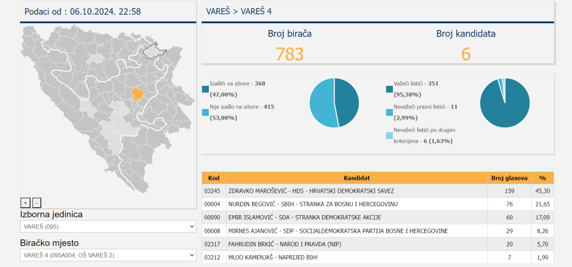Screen dimensions: 572x267
Task: Click the Nevažeći listići po drugim kriterijima swatch
Action: pos(389,136)
